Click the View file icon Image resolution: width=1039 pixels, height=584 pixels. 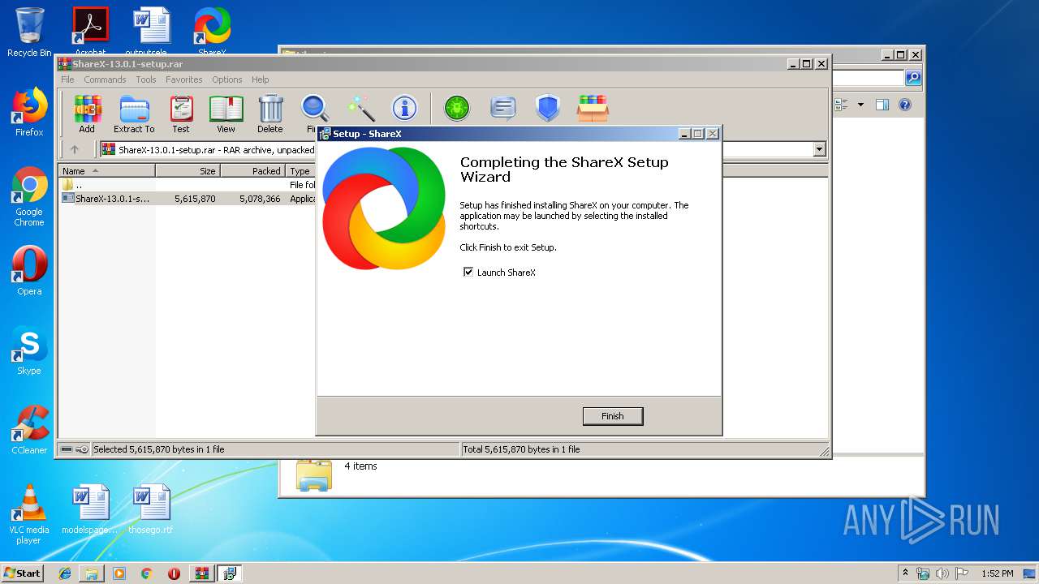tap(226, 114)
